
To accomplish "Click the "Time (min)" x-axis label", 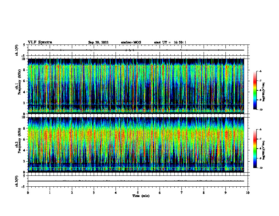I will (x=141, y=196).
